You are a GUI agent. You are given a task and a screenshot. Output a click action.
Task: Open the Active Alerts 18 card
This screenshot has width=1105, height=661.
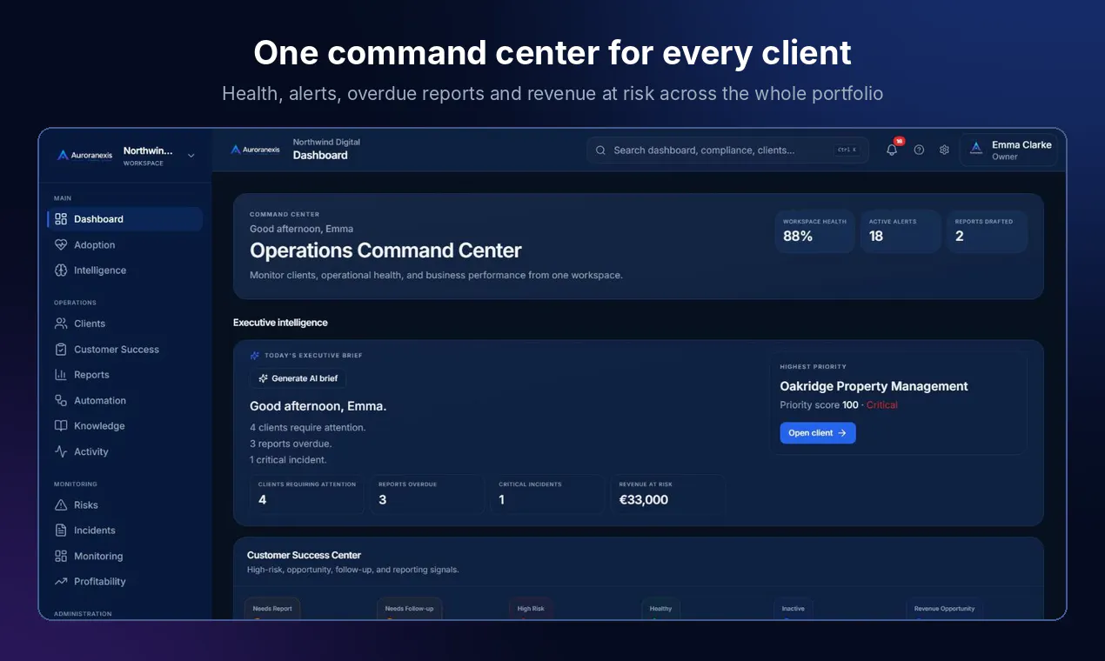(x=901, y=231)
